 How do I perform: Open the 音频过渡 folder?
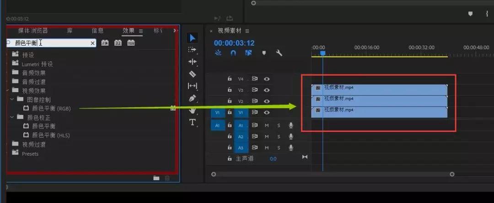tap(34, 82)
